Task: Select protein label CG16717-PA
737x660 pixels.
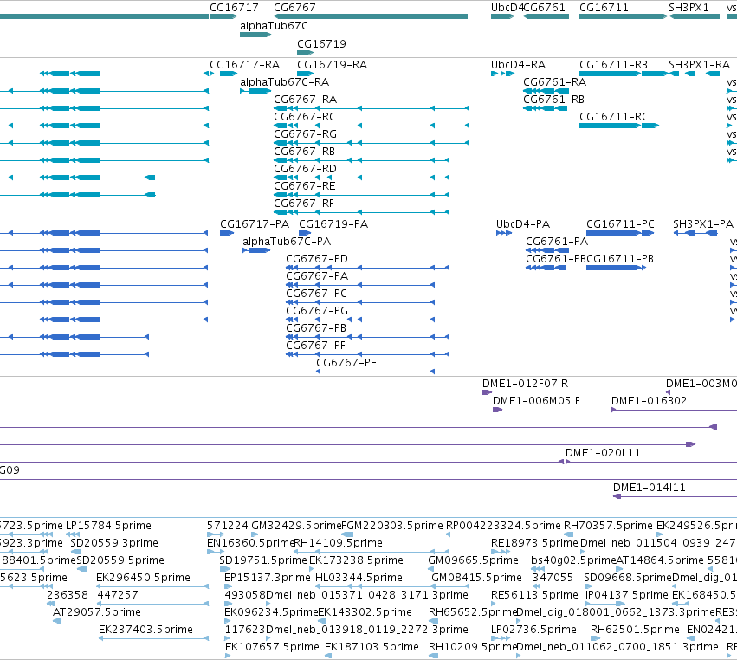Action: pyautogui.click(x=255, y=224)
